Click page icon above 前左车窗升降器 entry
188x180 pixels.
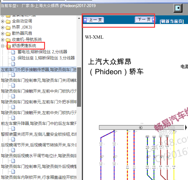tap(13, 118)
